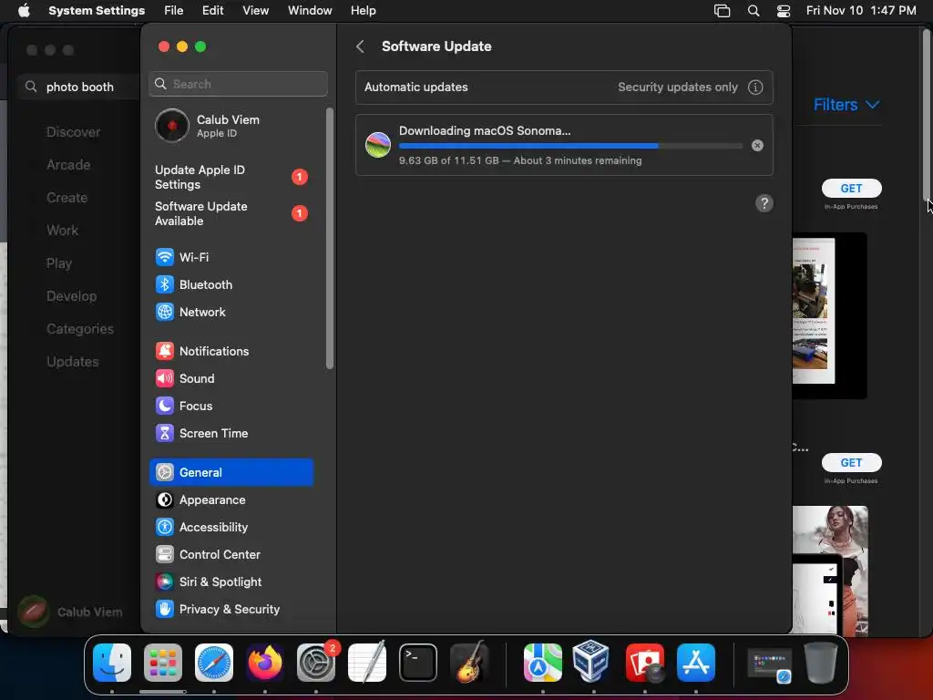
Task: Open Calub Viem account in App Store
Action: (70, 612)
